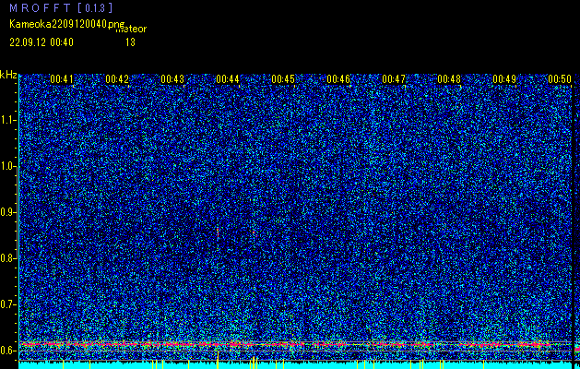Click the 00:47 time label

coord(394,79)
